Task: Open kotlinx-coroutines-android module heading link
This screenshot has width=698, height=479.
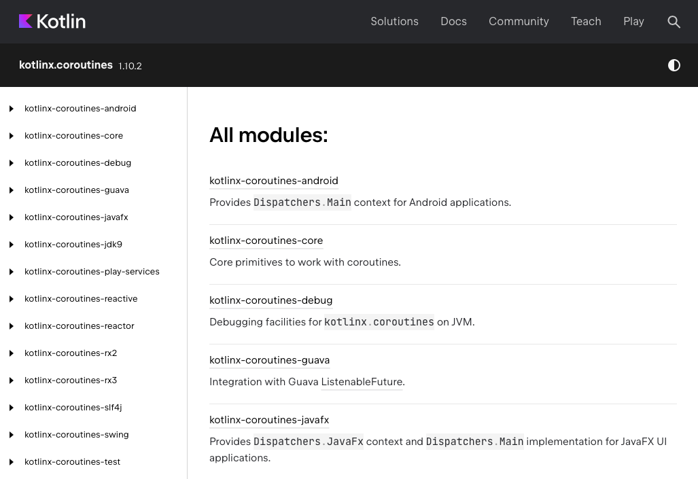Action: pyautogui.click(x=273, y=181)
